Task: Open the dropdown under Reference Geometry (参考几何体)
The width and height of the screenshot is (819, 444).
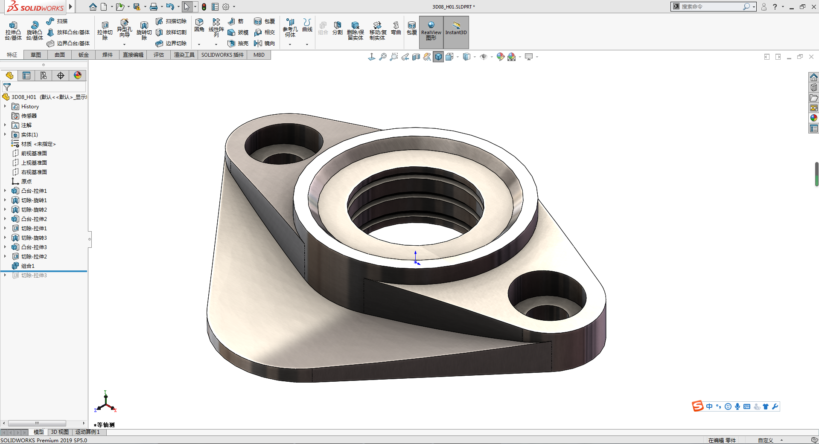Action: 290,44
